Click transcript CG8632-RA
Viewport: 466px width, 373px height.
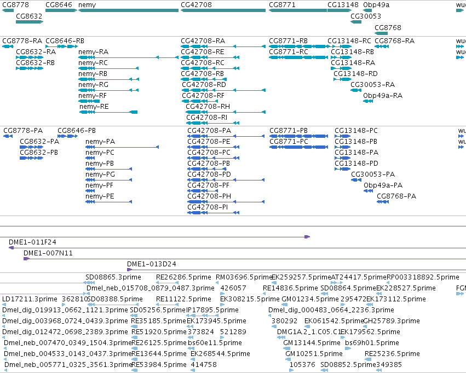(36, 51)
